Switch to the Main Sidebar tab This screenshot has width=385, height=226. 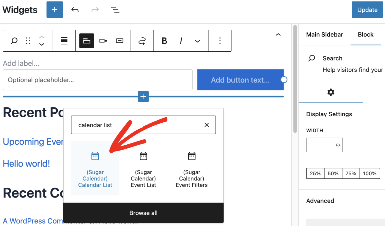coord(324,34)
